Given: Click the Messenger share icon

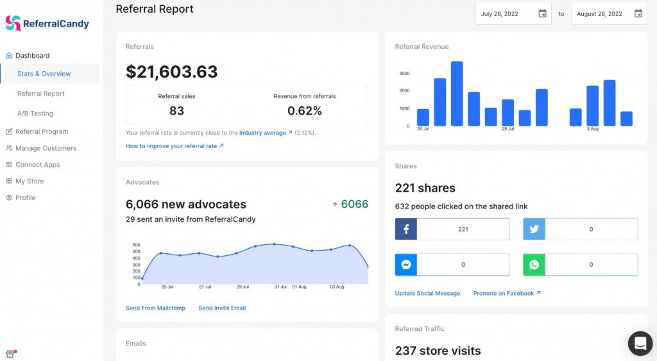Looking at the screenshot, I should click(x=406, y=264).
